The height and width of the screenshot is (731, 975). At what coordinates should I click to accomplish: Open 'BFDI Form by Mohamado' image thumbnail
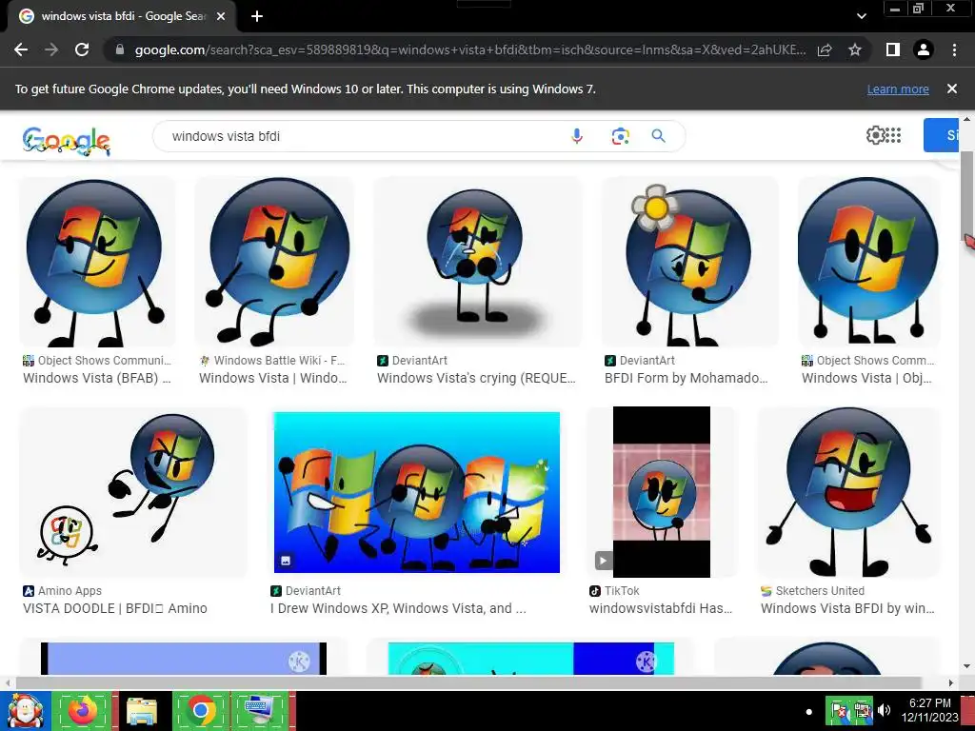689,262
